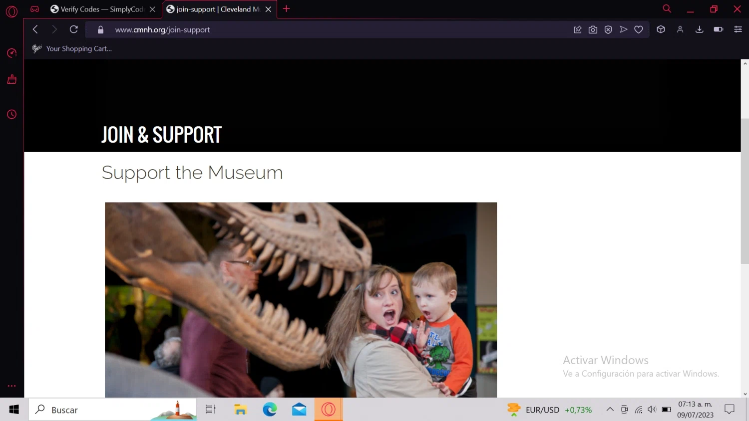The image size is (749, 421).
Task: Click the Meet Now tray icon
Action: (x=624, y=410)
